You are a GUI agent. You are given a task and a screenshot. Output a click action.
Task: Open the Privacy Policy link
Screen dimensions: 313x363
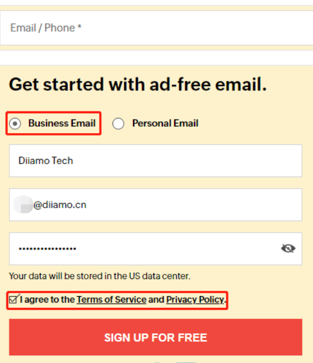pyautogui.click(x=195, y=300)
